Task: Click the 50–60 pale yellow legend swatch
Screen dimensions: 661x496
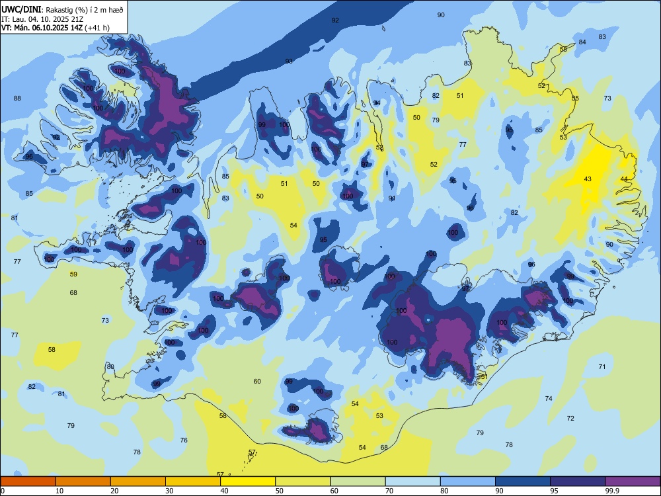Action: coord(303,481)
